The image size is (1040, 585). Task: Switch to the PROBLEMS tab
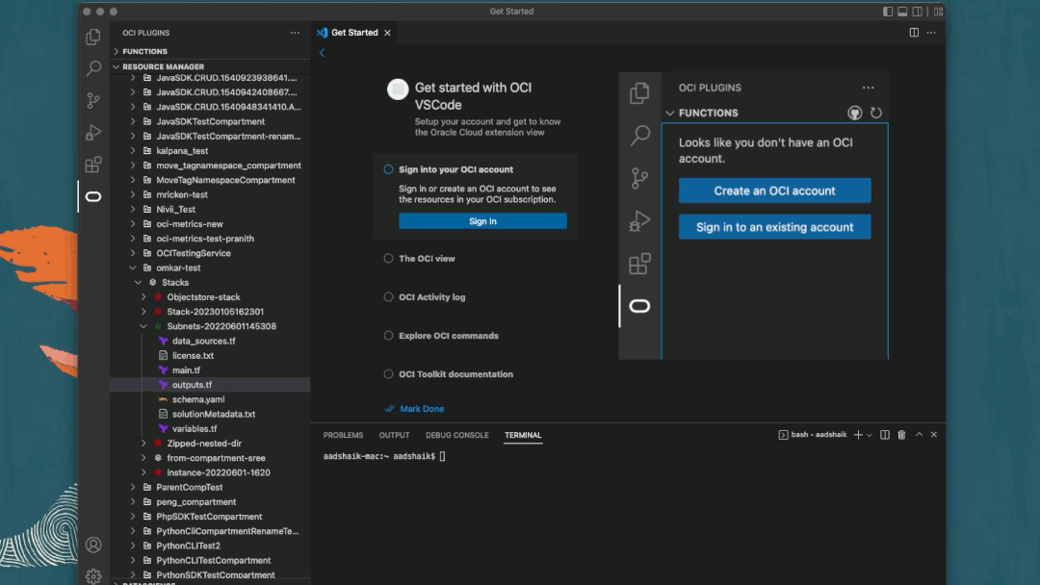[343, 434]
